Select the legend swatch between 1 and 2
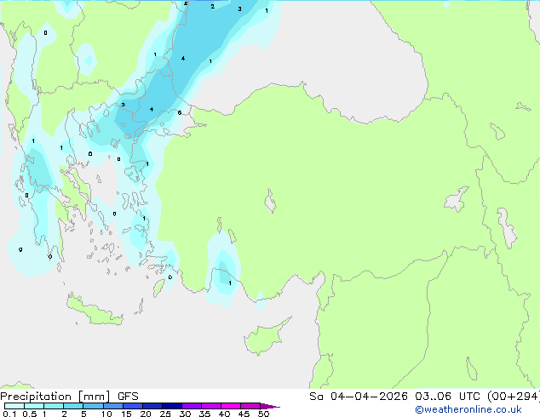The image size is (540, 417). (54, 406)
